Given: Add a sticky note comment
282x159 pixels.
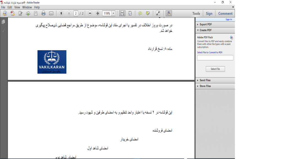Looking at the screenshot, I should click(x=140, y=13).
